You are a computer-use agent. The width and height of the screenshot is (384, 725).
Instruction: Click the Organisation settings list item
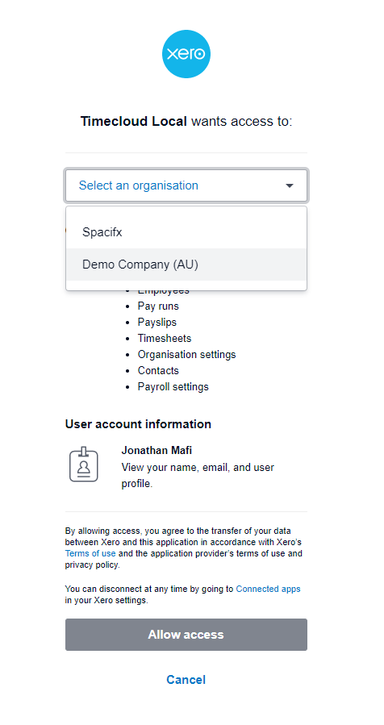tap(186, 355)
